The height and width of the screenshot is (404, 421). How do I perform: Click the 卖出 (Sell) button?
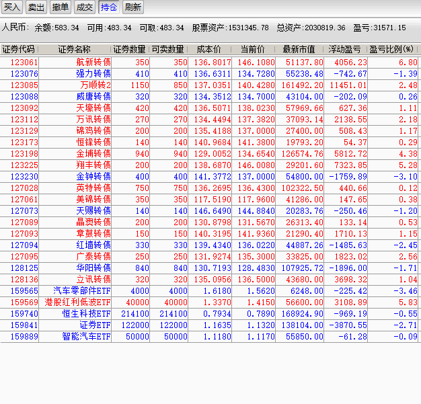36,7
